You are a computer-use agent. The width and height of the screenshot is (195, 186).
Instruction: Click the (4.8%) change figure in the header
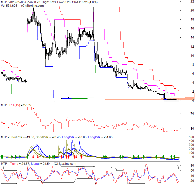93,2
